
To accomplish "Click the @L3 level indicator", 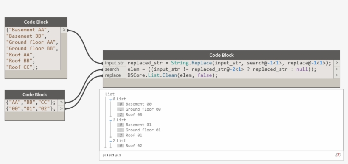I will pos(105,156).
